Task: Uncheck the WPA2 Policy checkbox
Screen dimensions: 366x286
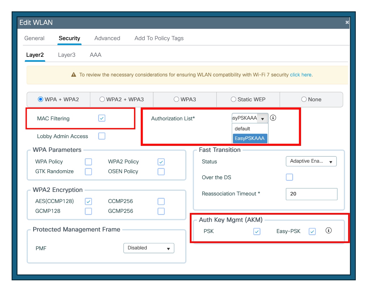Action: pyautogui.click(x=161, y=162)
